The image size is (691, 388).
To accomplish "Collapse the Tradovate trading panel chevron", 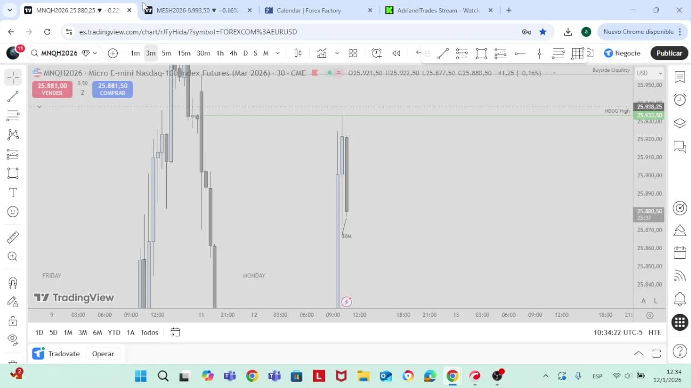I will click(x=639, y=354).
